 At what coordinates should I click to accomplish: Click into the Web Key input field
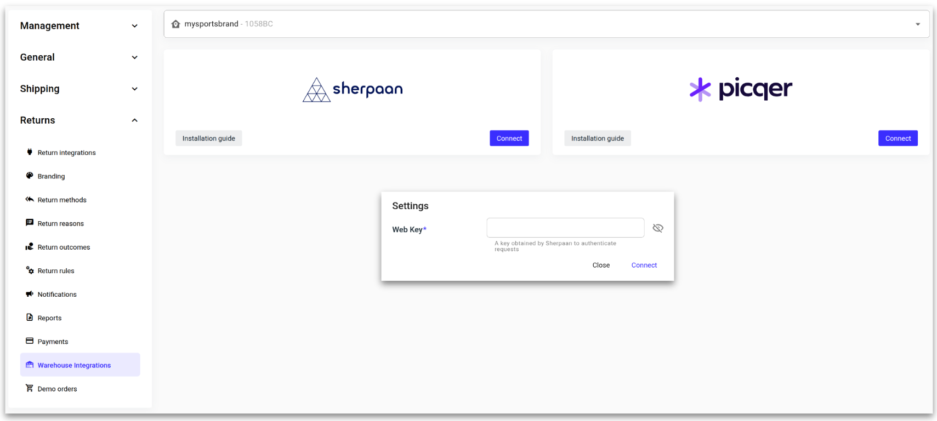coord(565,228)
